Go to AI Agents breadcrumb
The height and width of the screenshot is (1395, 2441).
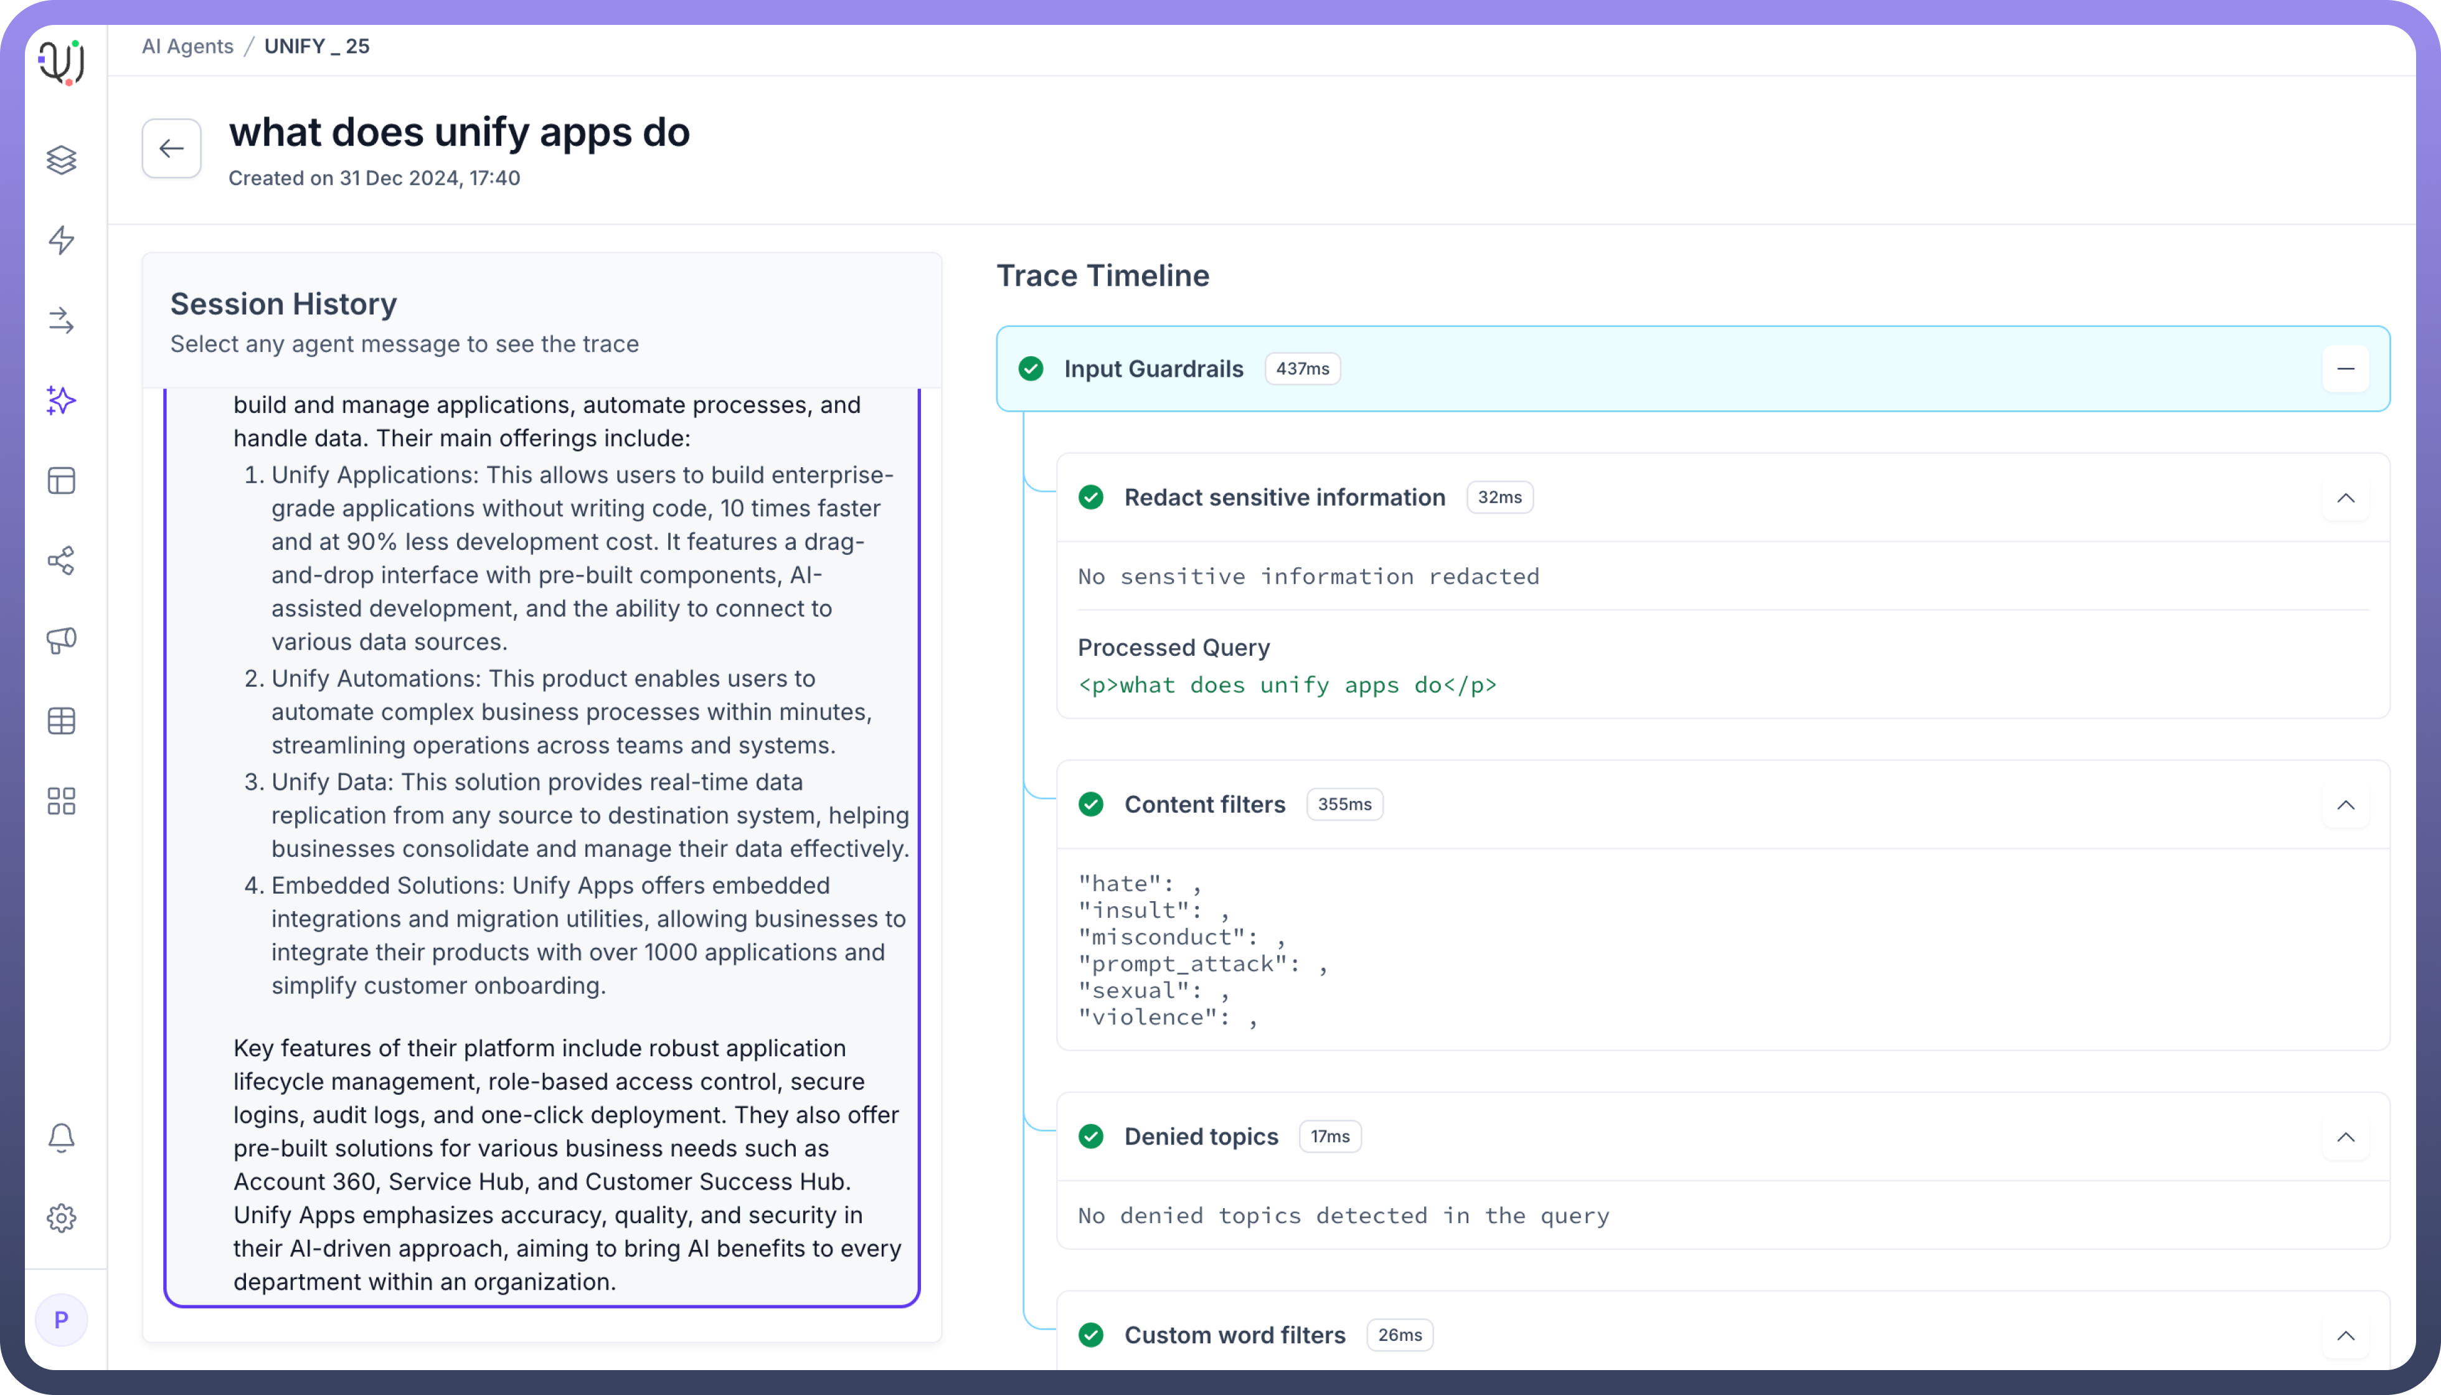(188, 46)
